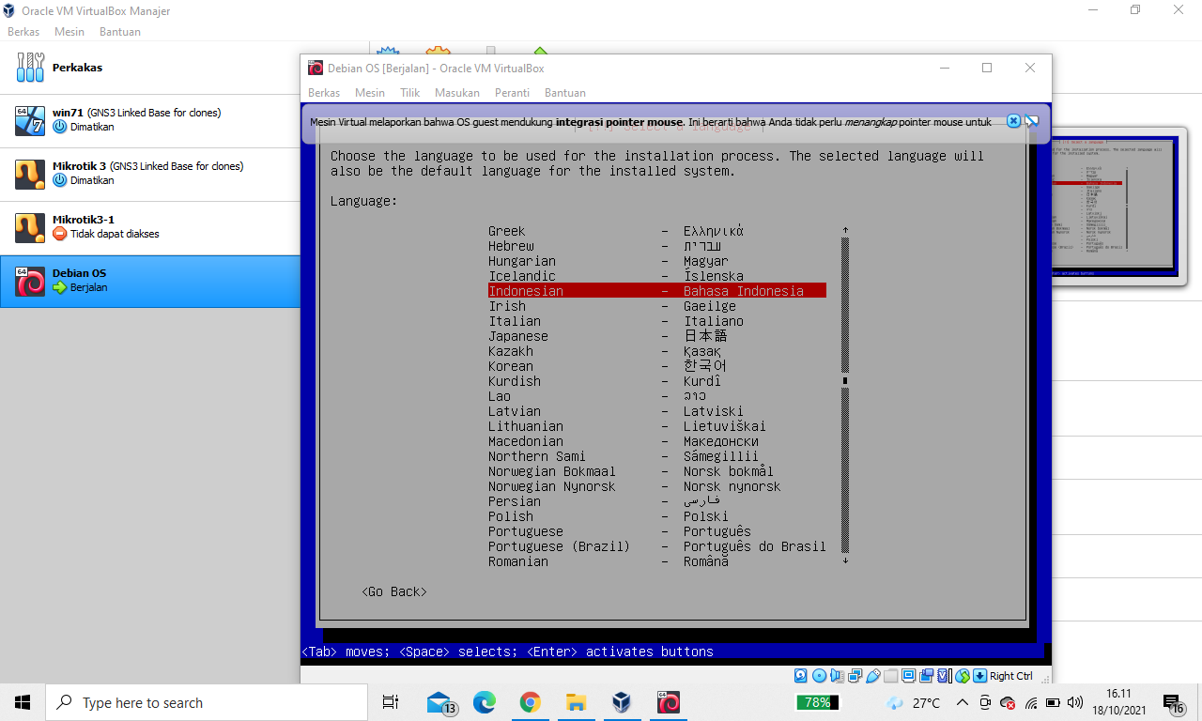The height and width of the screenshot is (721, 1202).
Task: Click the network adapter status icon
Action: (855, 676)
